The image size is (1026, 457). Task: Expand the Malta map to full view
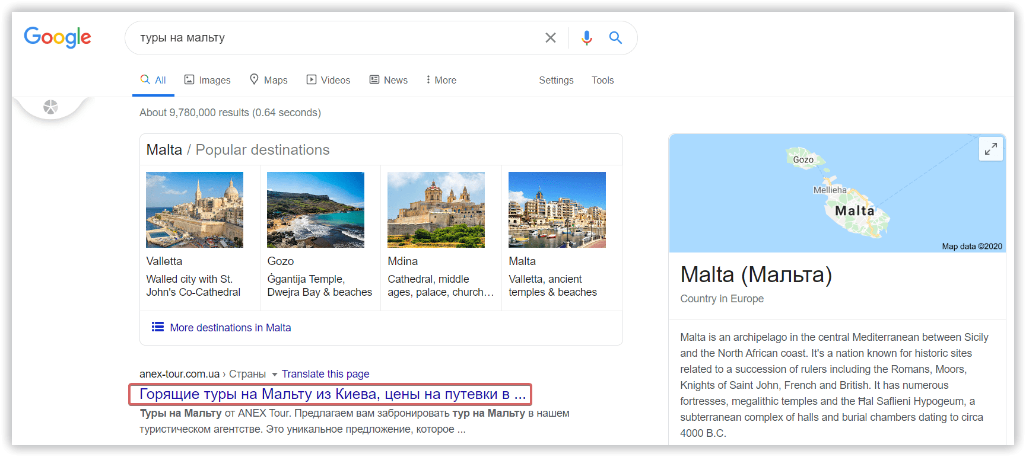tap(991, 149)
